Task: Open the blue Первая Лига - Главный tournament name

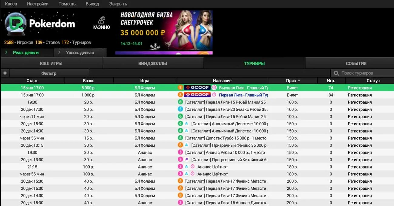Action: [243, 95]
